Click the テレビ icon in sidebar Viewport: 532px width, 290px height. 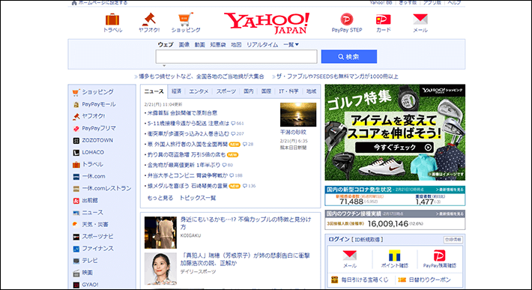click(76, 261)
